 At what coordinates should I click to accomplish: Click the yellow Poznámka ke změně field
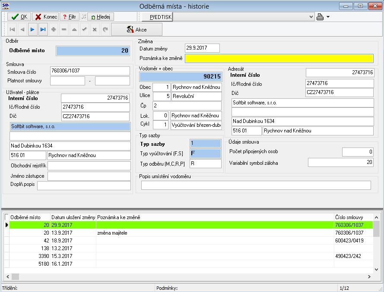279,59
